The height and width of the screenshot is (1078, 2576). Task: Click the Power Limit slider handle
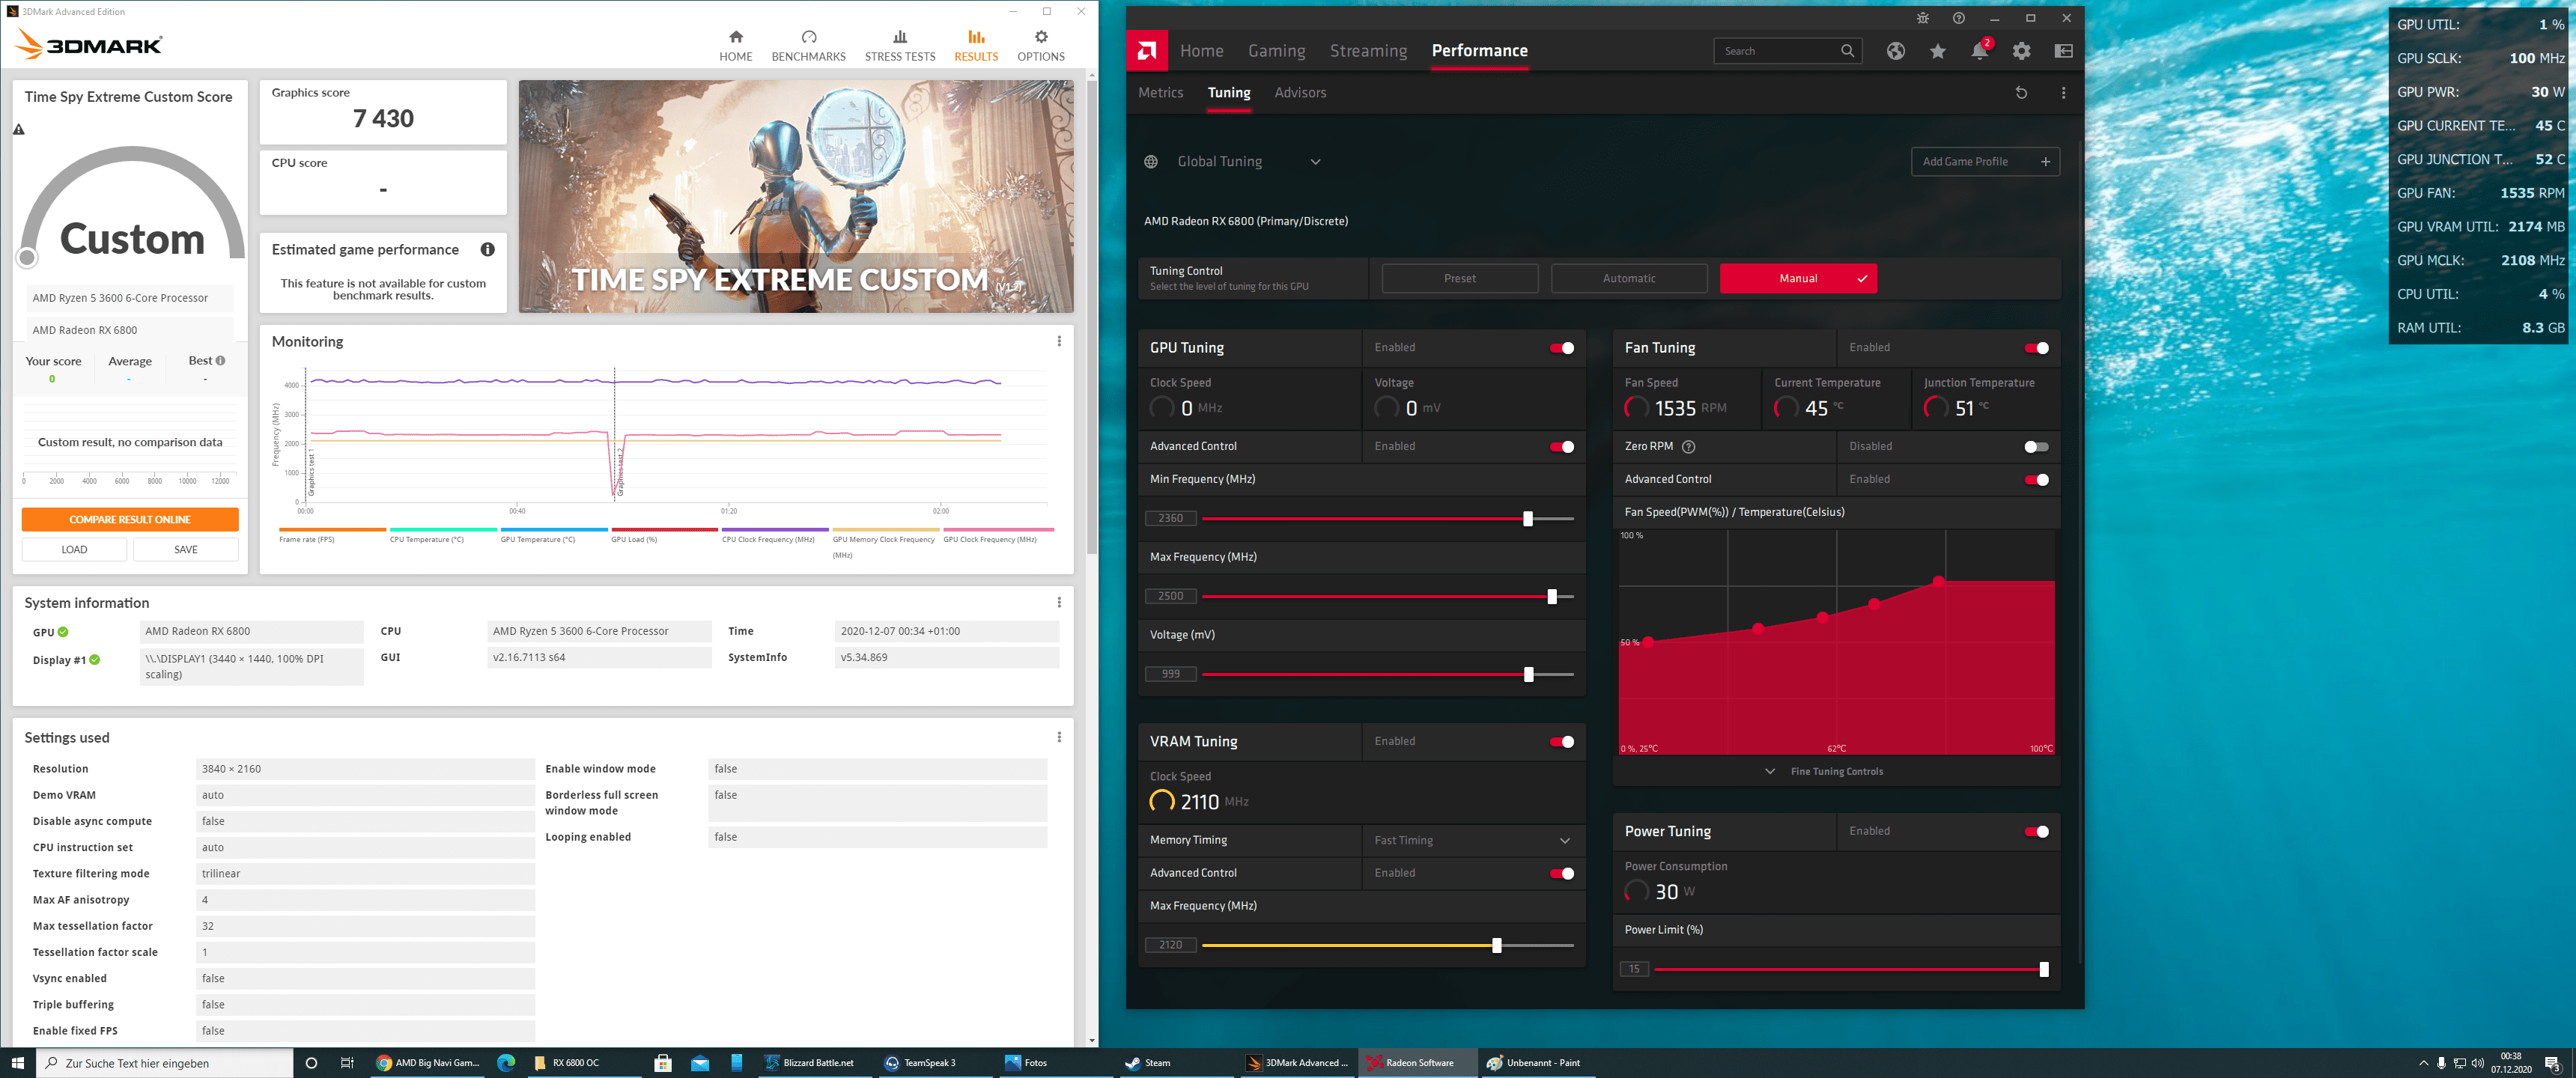pos(2044,970)
